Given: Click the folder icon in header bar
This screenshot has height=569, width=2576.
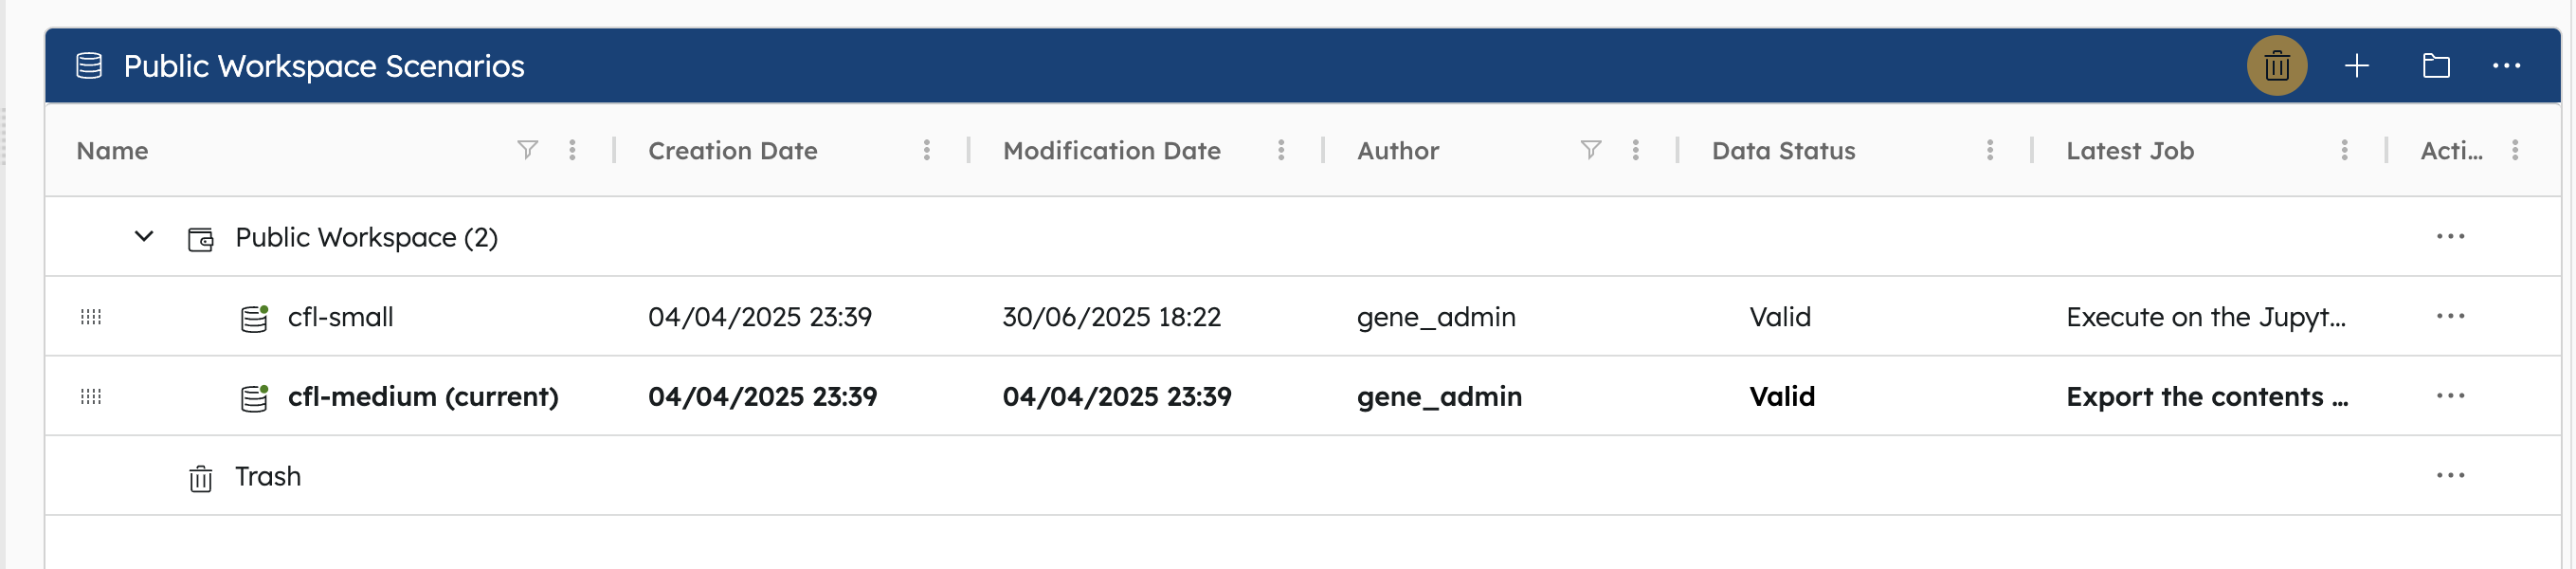Looking at the screenshot, I should (2436, 66).
